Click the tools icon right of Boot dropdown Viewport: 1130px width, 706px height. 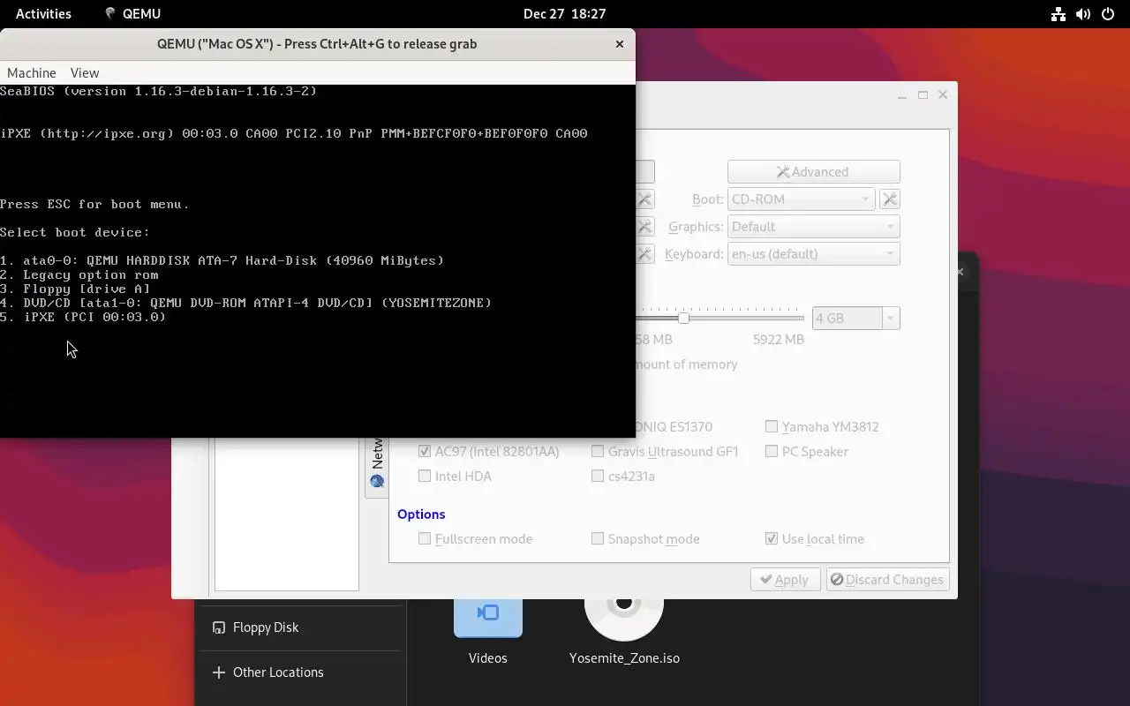coord(890,199)
